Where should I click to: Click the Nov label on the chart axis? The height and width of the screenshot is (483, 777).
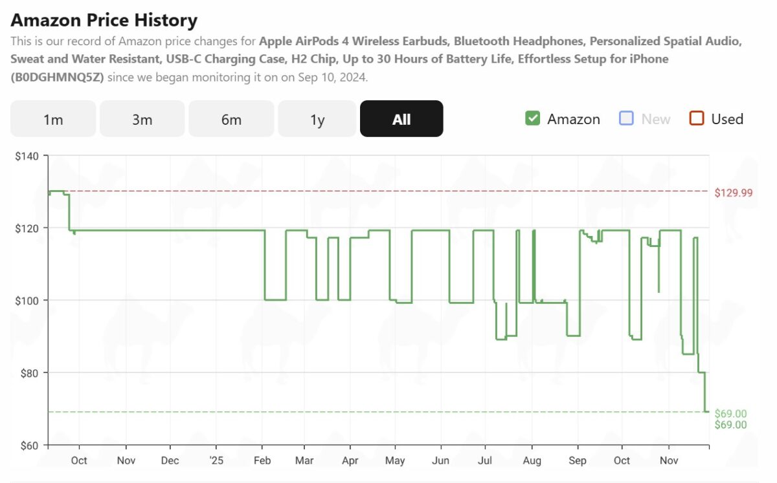668,460
